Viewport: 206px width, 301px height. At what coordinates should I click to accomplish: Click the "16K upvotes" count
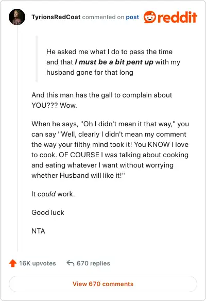coord(38,263)
